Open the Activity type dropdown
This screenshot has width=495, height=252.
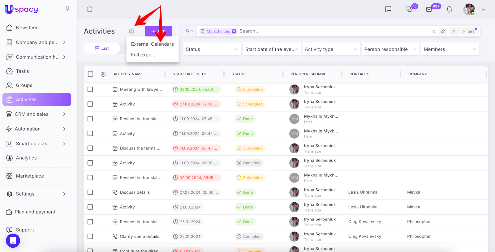pyautogui.click(x=331, y=49)
